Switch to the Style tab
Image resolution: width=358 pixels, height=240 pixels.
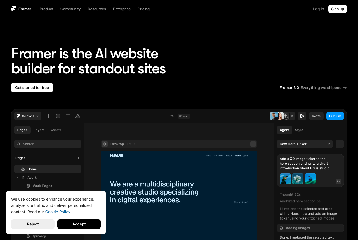[x=299, y=130]
